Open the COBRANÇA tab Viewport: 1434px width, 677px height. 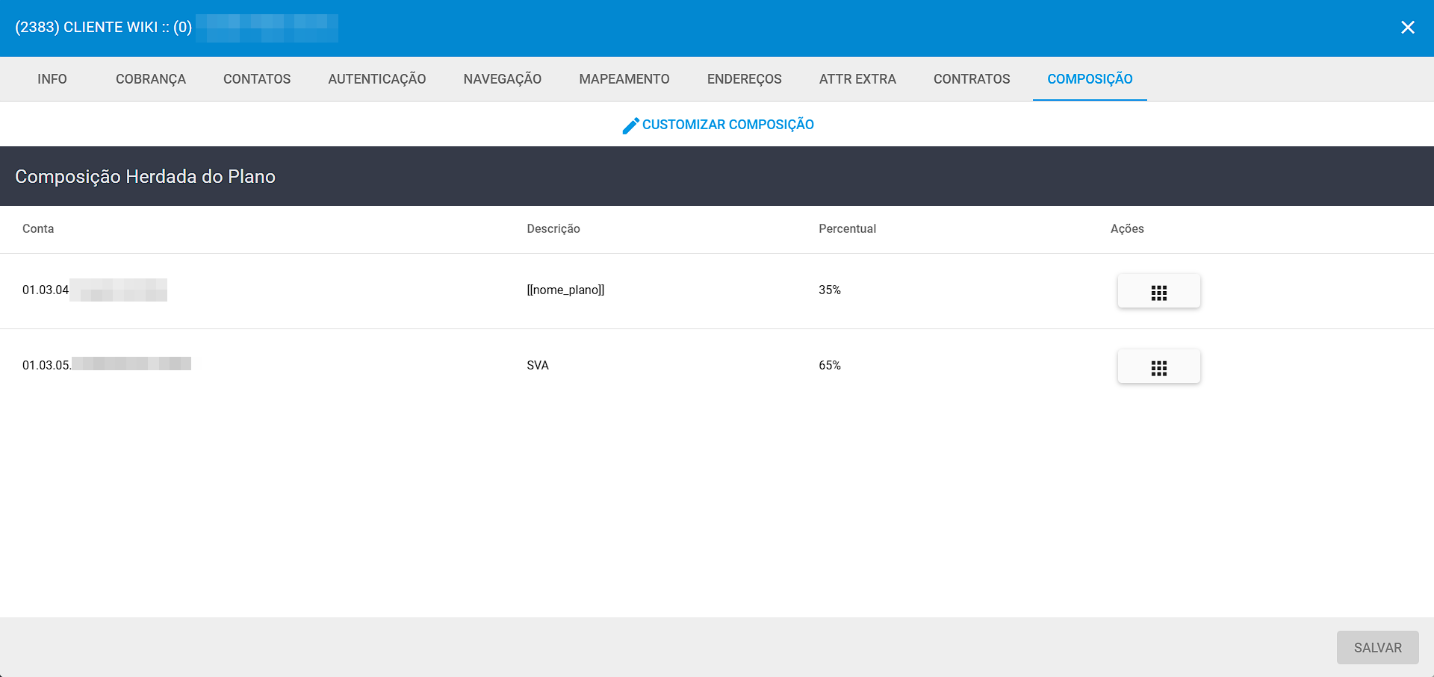[x=151, y=79]
